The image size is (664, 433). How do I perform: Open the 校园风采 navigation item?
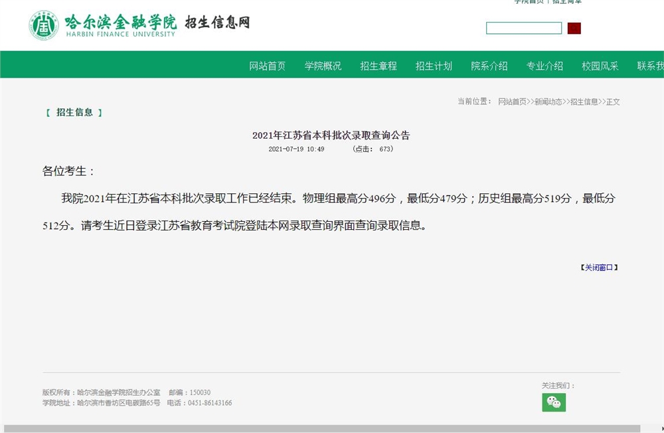[600, 66]
